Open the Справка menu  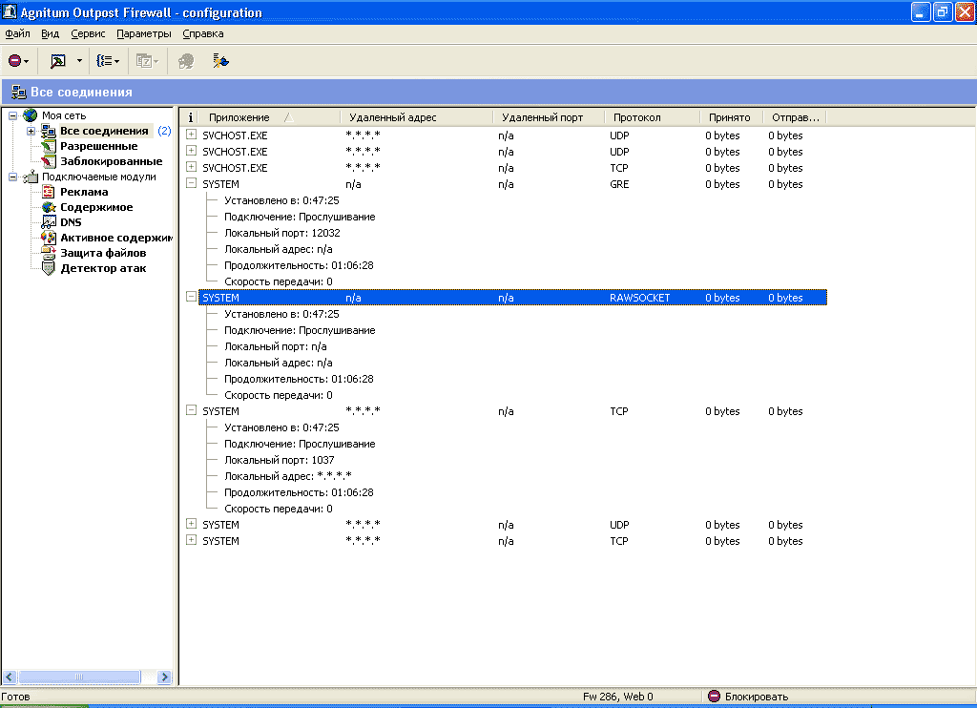point(203,33)
